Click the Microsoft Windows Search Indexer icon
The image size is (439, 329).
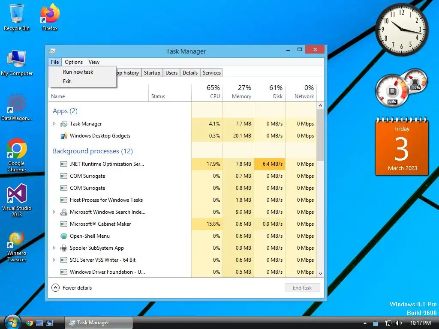tap(64, 212)
